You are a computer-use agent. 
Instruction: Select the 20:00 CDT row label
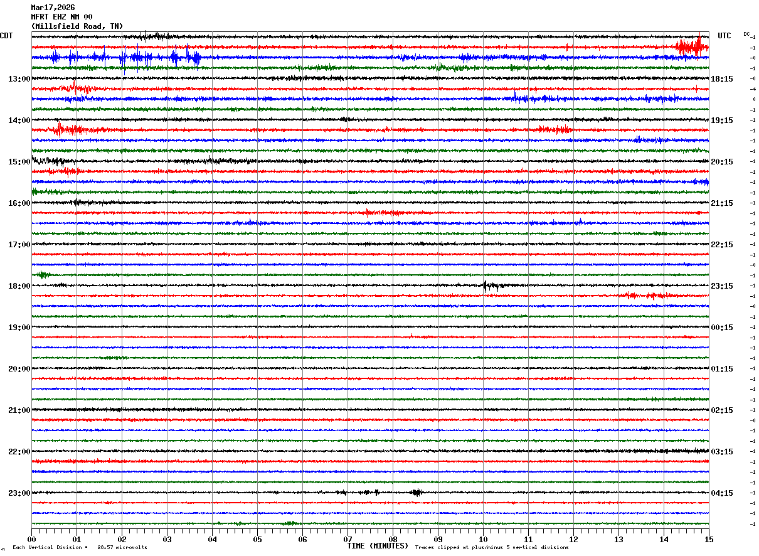coord(19,369)
